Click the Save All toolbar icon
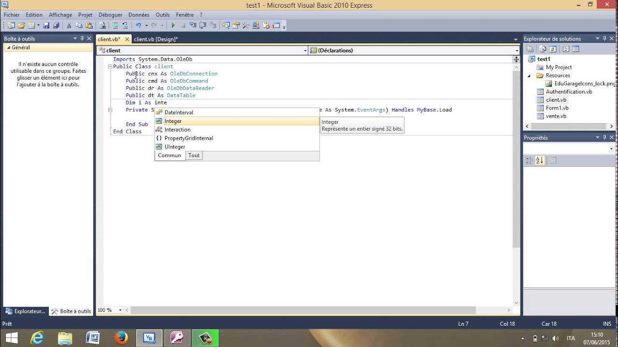618x347 pixels. click(x=56, y=26)
